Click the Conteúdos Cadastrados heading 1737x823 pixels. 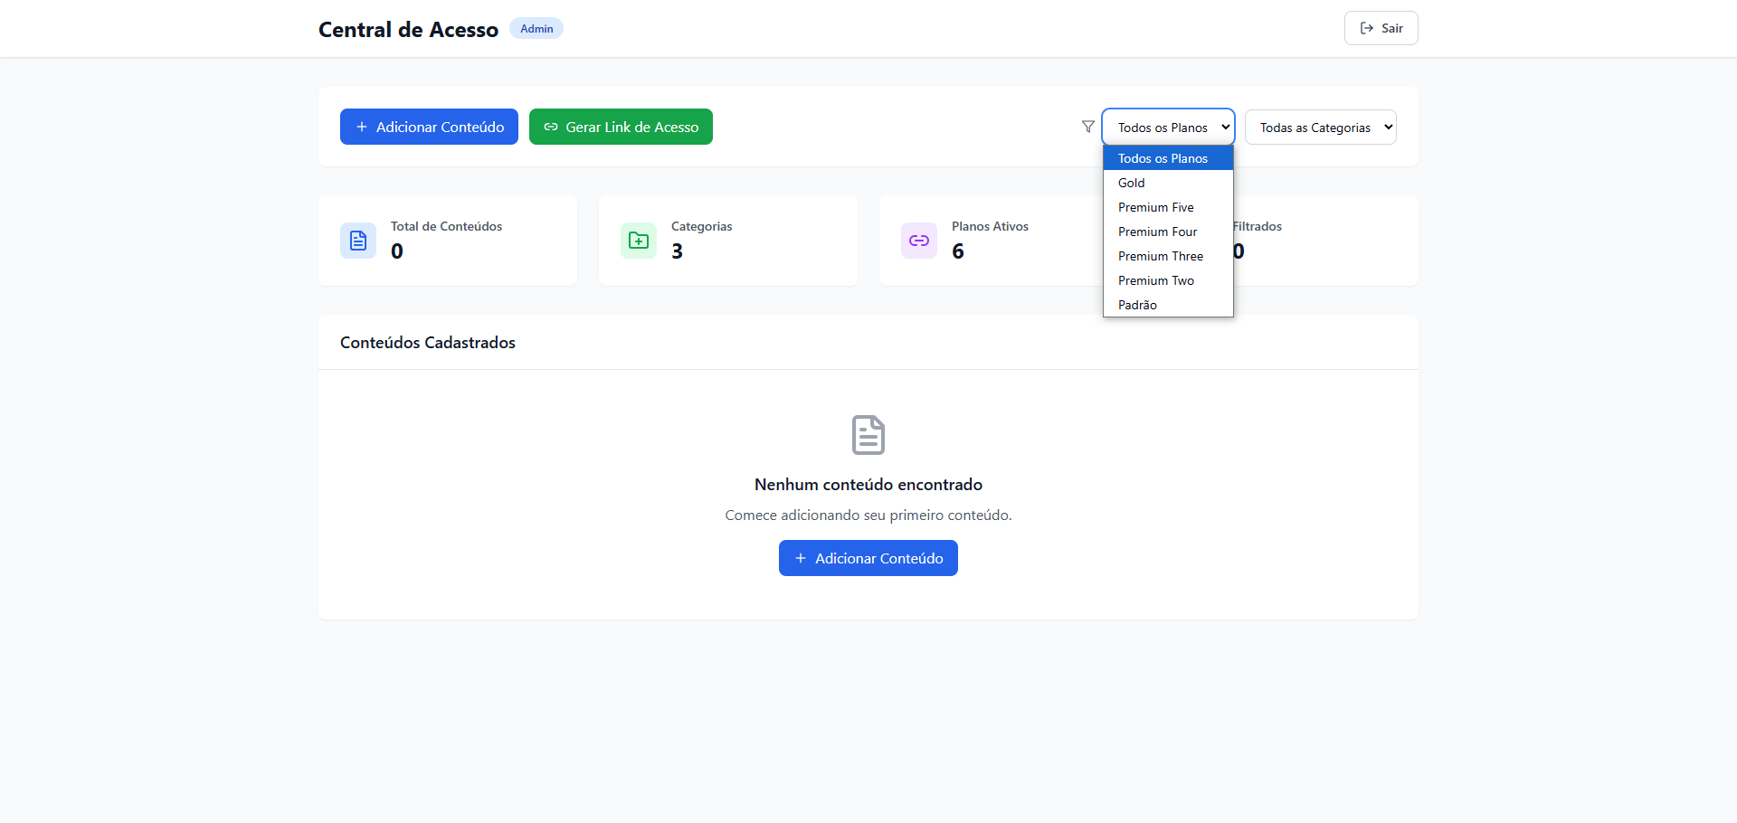pyautogui.click(x=428, y=343)
